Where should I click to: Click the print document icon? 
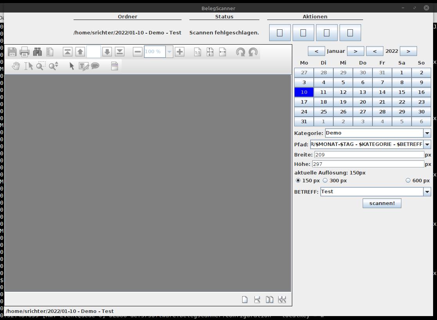pos(25,52)
